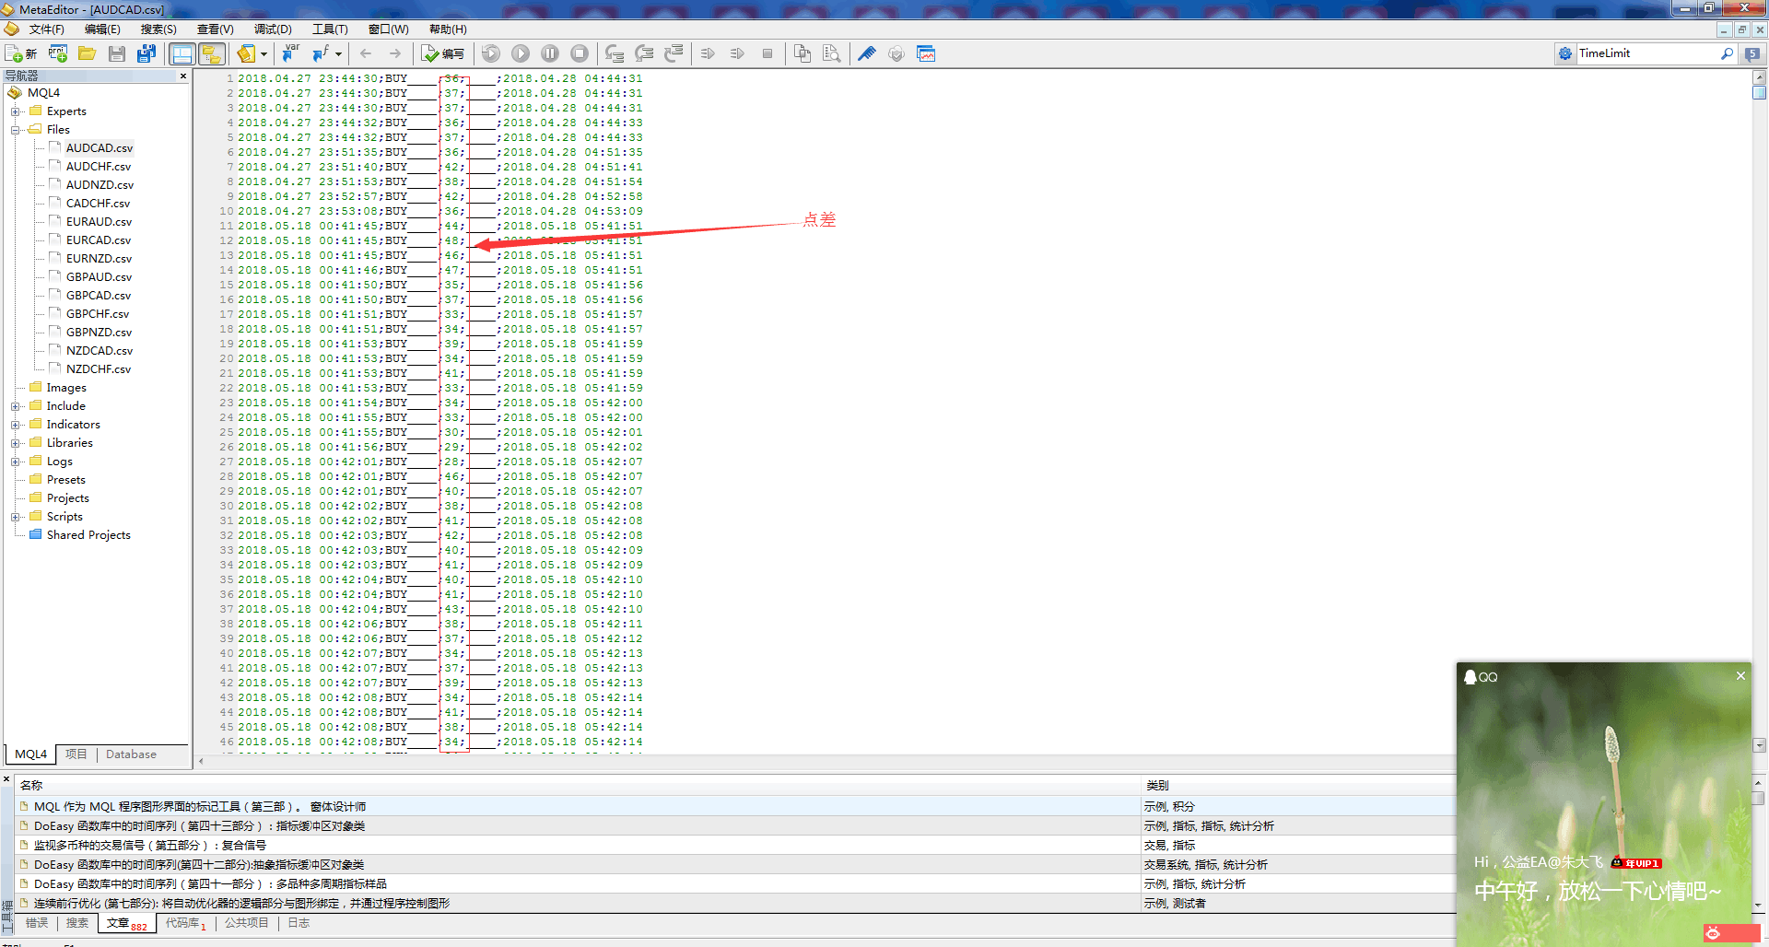The height and width of the screenshot is (947, 1769).
Task: Click the Save All toolbar icon
Action: [x=146, y=53]
